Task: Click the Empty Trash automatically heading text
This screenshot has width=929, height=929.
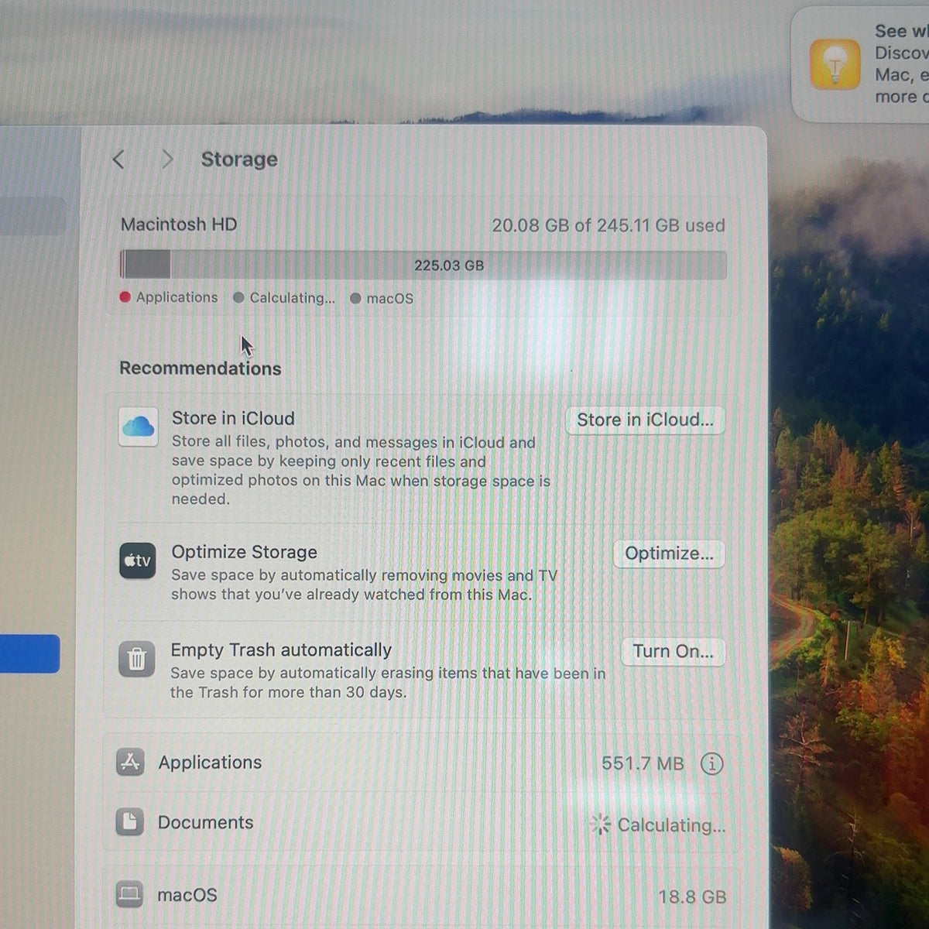Action: pyautogui.click(x=281, y=650)
